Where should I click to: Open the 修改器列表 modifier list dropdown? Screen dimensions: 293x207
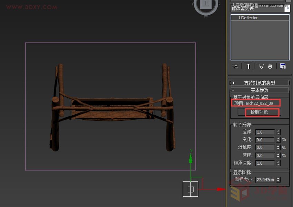click(x=288, y=8)
